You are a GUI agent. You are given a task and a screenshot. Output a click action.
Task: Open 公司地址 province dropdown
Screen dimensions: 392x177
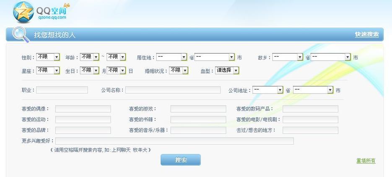click(x=268, y=90)
